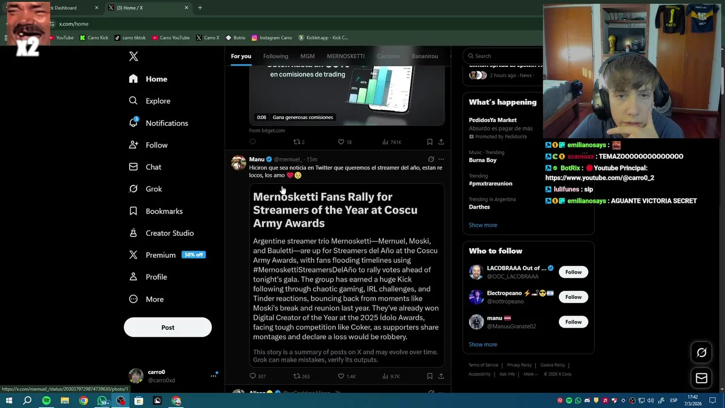Viewport: 725px width, 408px height.
Task: Open #pmxtrareunion trending topic
Action: (491, 184)
